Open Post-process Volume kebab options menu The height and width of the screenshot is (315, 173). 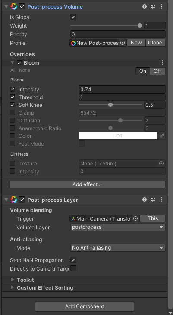click(x=162, y=6)
